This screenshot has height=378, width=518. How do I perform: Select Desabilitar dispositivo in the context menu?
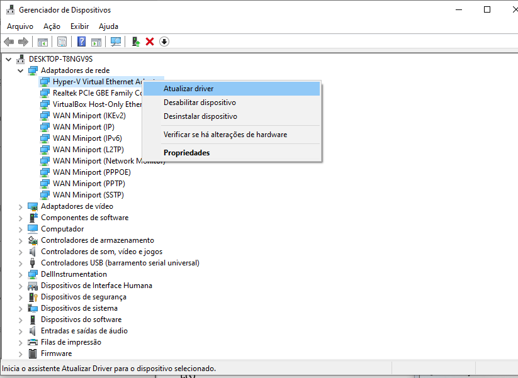click(x=200, y=103)
